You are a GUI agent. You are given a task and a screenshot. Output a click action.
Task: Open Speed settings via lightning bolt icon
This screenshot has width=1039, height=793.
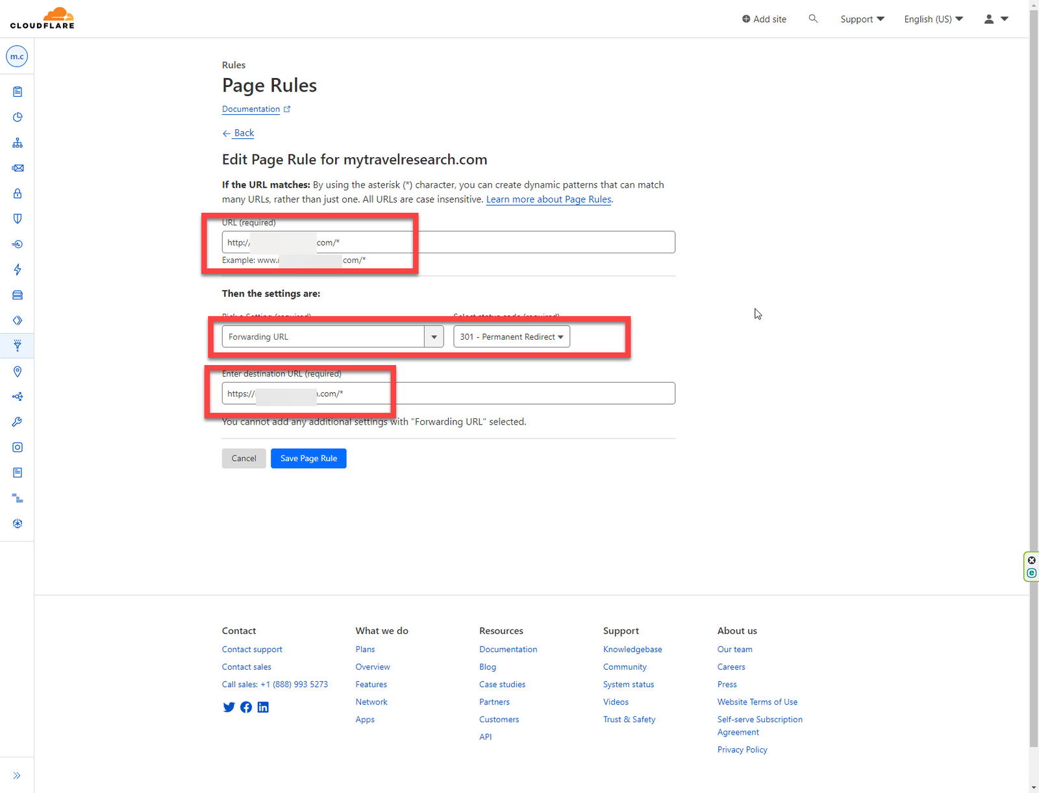pyautogui.click(x=17, y=270)
